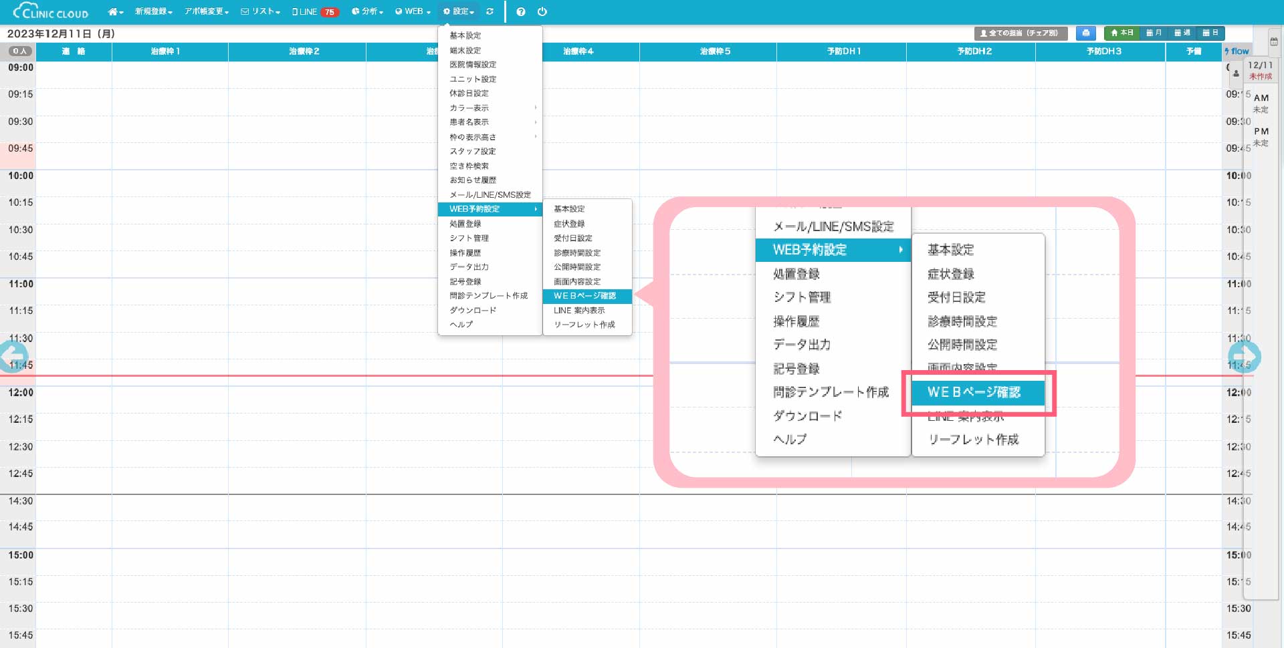Click the refresh icon beside 設定

point(490,12)
